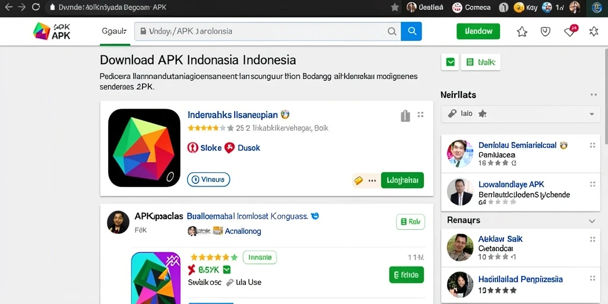Screen dimensions: 608x304
Task: Open grid options for Aleklaw Salk row
Action: click(x=592, y=240)
